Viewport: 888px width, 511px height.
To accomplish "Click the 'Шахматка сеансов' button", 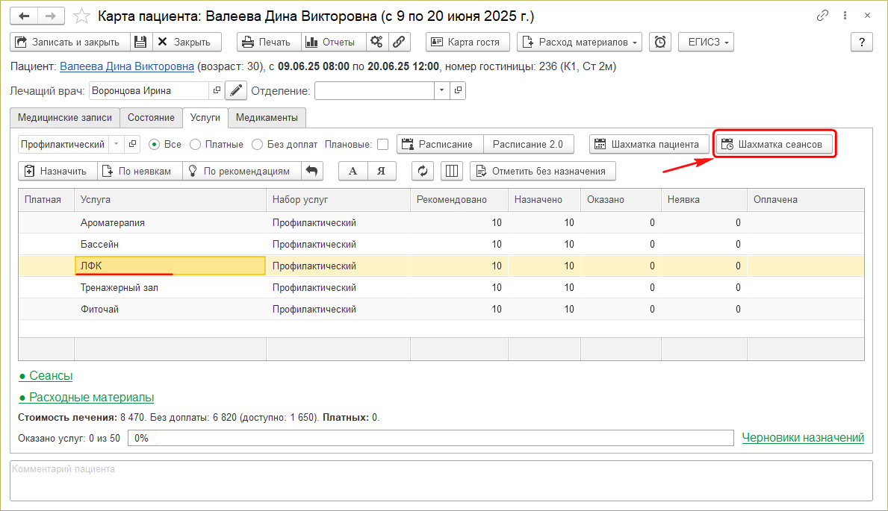I will coord(774,144).
